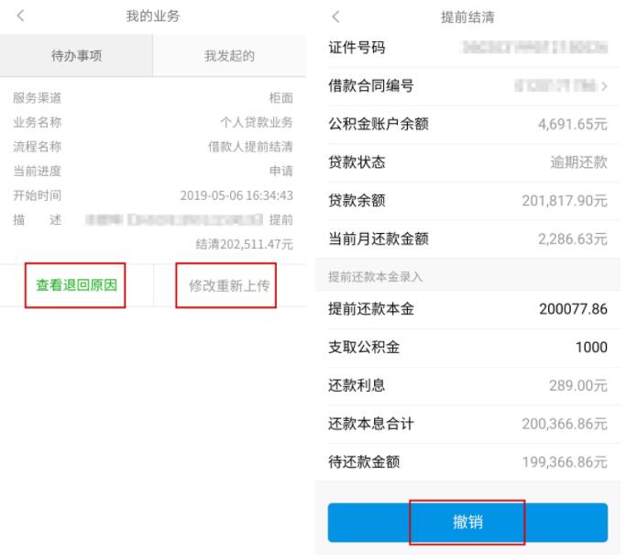
Task: Select the 待还款金额 value 199,366.86元
Action: [565, 462]
